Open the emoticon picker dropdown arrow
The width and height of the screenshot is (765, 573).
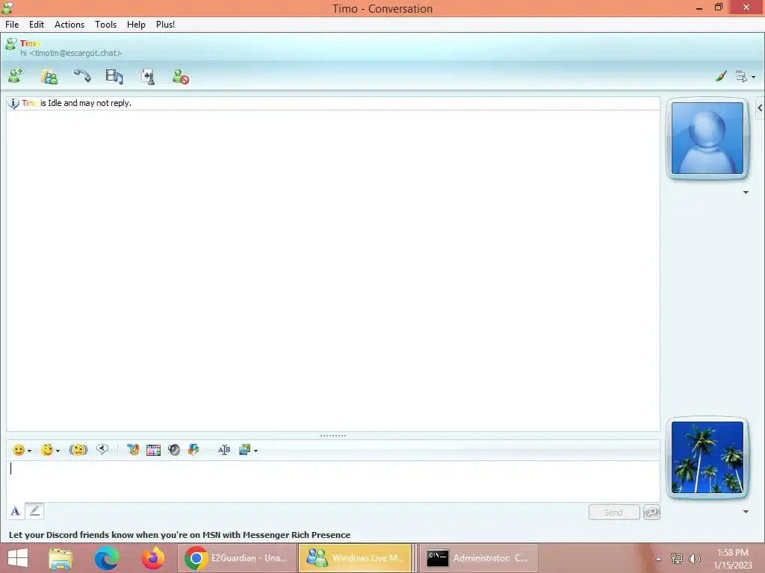click(x=30, y=451)
